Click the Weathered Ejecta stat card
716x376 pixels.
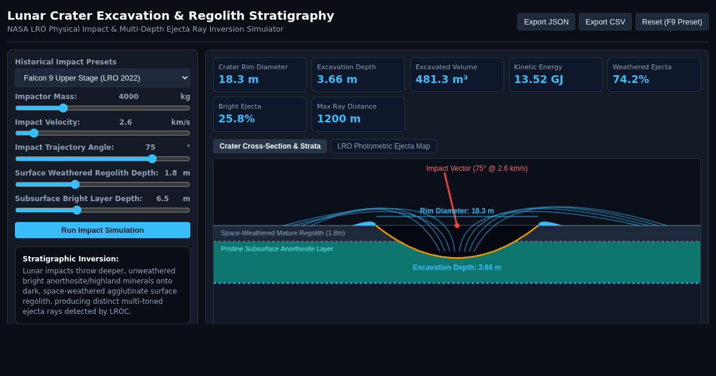coord(654,75)
